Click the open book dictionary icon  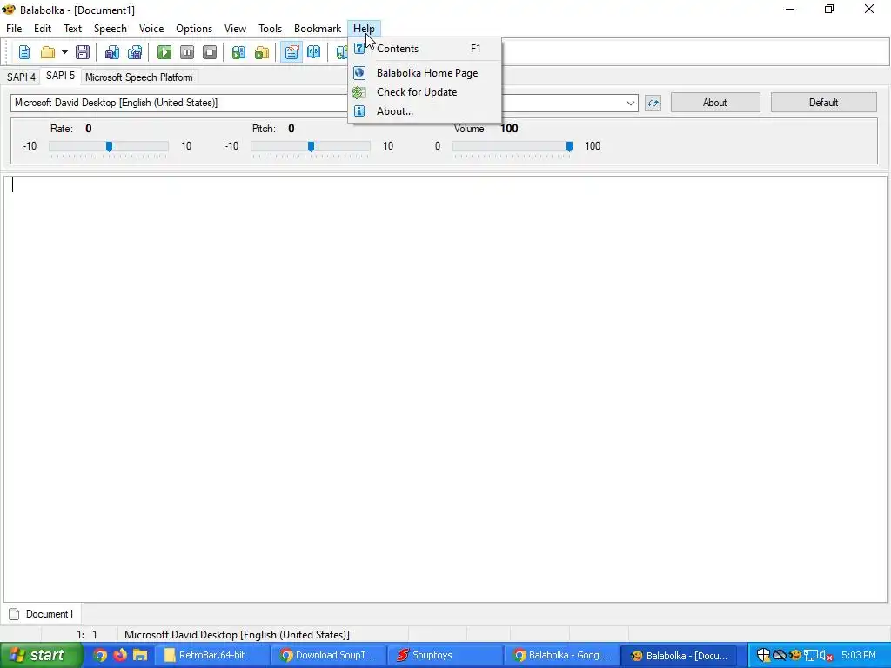click(313, 52)
